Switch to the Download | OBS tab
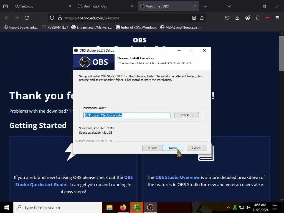Screen dimensions: 284x213 click(x=105, y=6)
